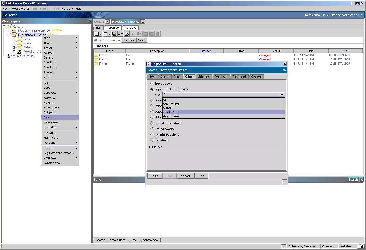Click the Plants folder icon in tree
Viewport: 366px width, 250px height.
19,43
